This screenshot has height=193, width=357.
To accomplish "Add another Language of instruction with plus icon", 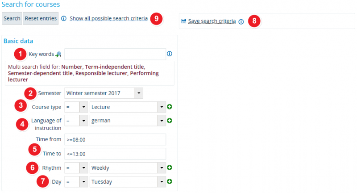I will pyautogui.click(x=170, y=121).
